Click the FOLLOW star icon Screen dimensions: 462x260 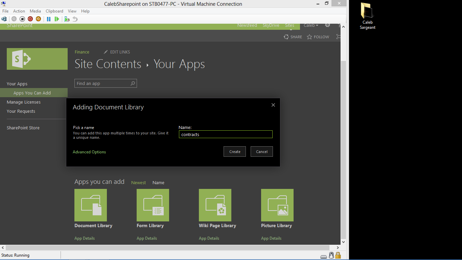(309, 37)
